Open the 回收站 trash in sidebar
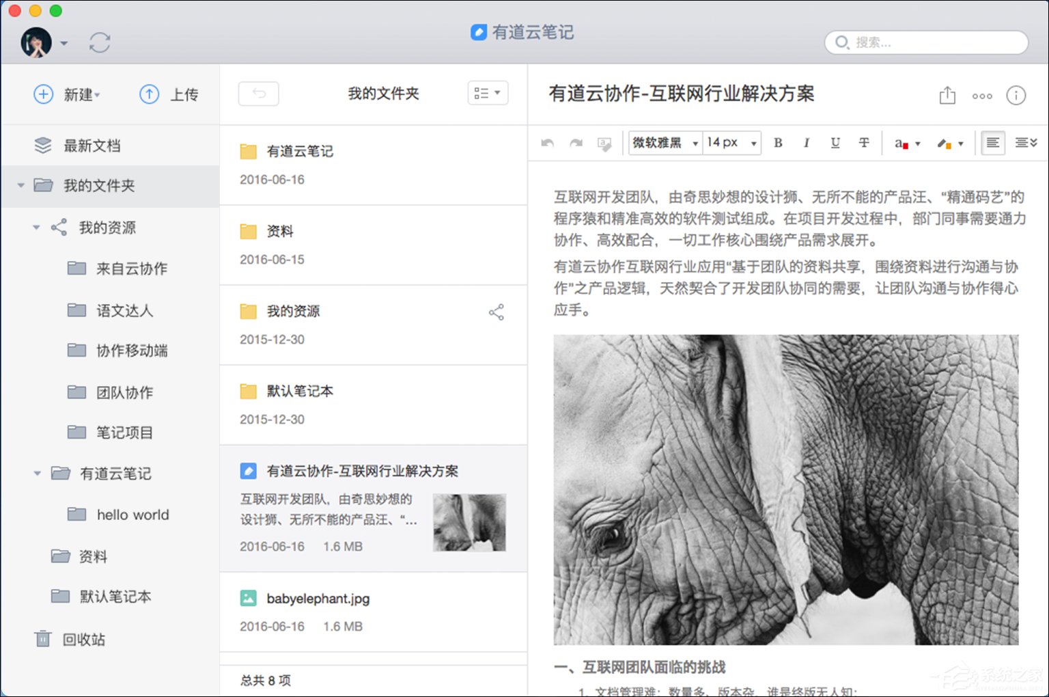The width and height of the screenshot is (1049, 697). pyautogui.click(x=82, y=639)
